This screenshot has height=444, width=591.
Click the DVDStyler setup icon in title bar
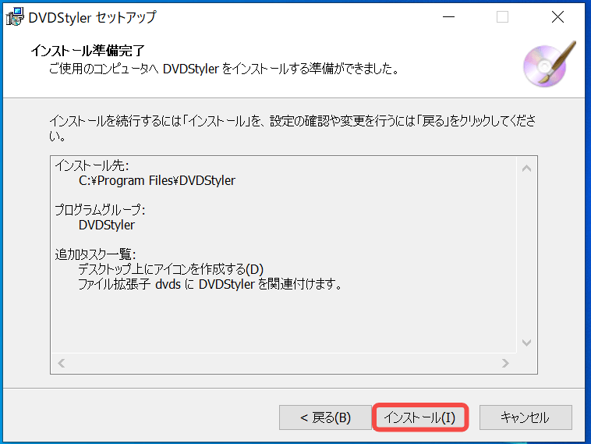click(x=15, y=17)
